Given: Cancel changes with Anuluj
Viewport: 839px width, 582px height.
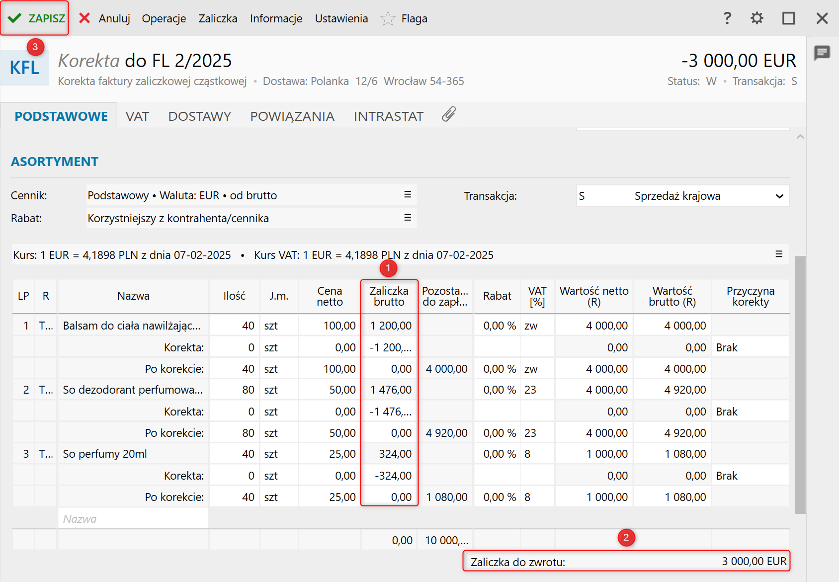Looking at the screenshot, I should [x=104, y=18].
